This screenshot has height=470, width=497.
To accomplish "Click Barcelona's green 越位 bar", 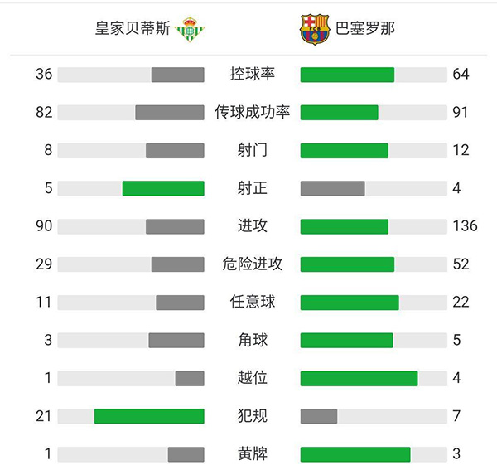I will pos(359,378).
